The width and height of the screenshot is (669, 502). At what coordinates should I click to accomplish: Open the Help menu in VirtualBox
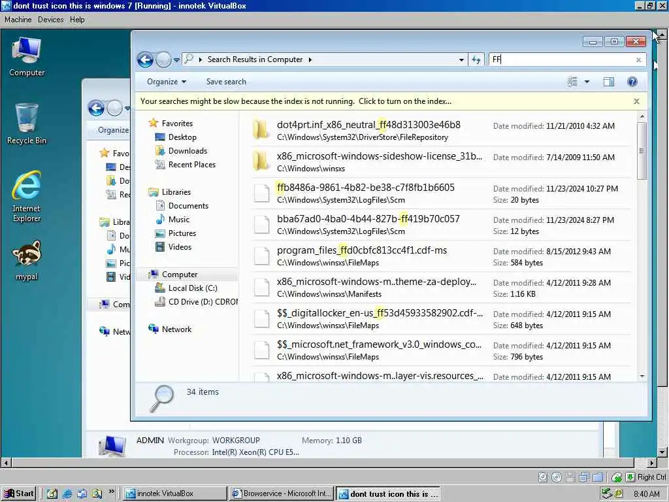[x=77, y=20]
